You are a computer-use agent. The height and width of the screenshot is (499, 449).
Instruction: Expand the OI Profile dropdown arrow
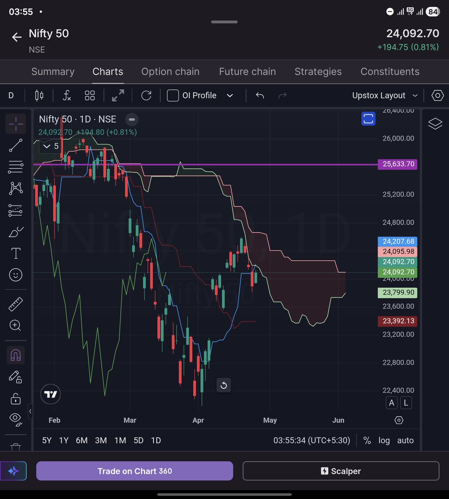230,96
